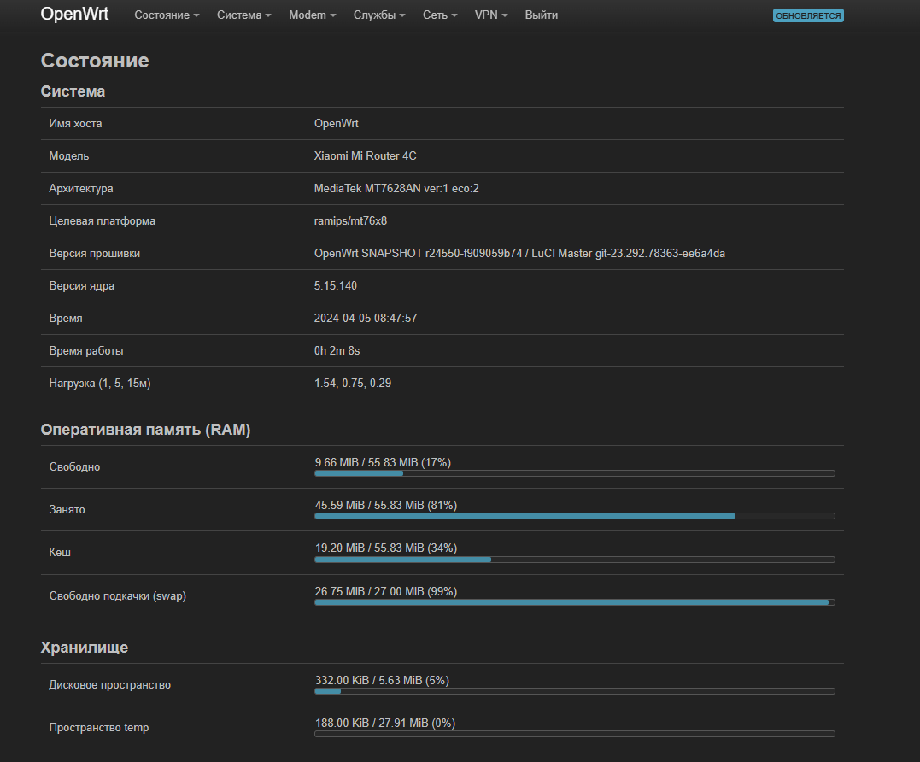Screen dimensions: 920x762
Task: Click the hostname value OpenWrt
Action: tap(337, 123)
